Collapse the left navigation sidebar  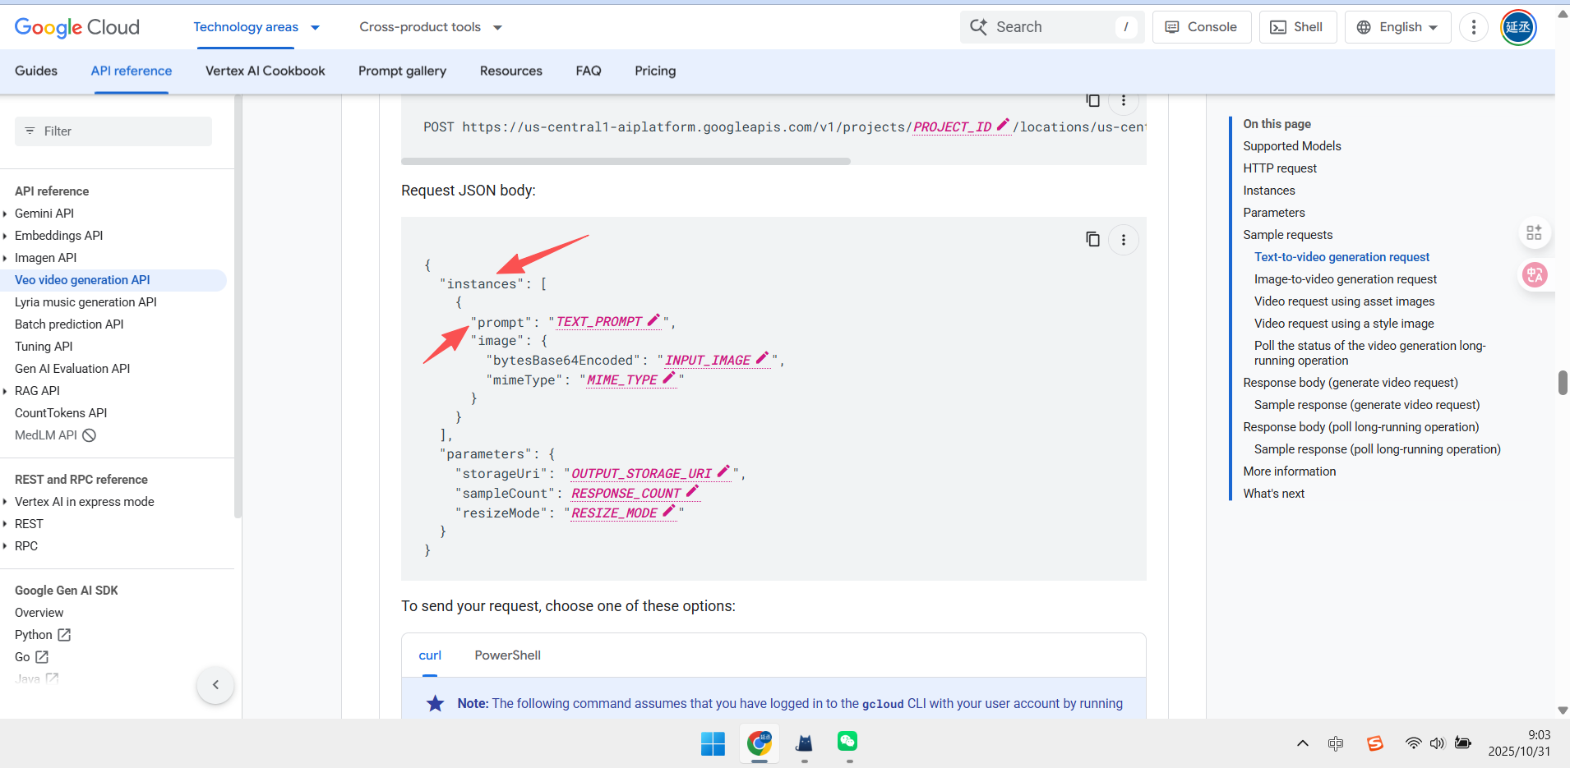pyautogui.click(x=215, y=685)
